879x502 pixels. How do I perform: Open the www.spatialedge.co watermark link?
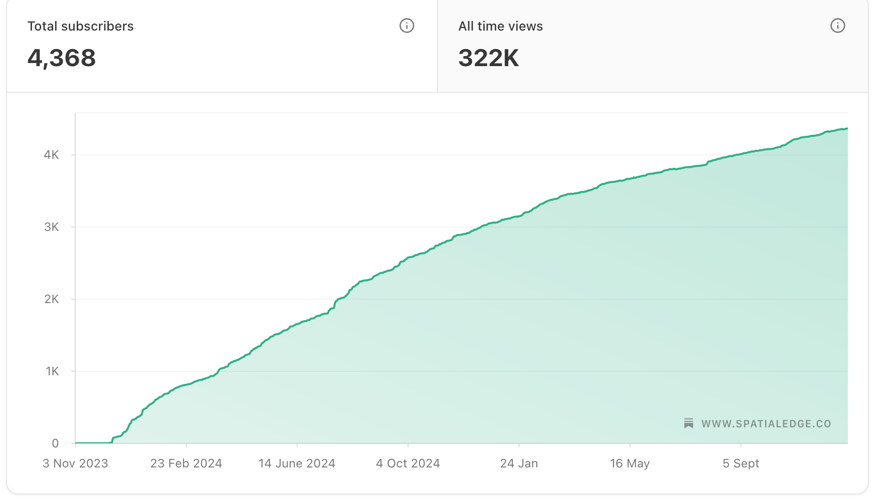[x=766, y=423]
